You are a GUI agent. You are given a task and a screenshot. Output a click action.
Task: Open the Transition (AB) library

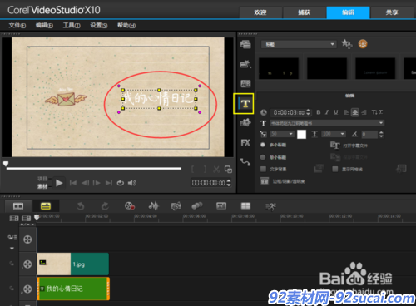245,83
